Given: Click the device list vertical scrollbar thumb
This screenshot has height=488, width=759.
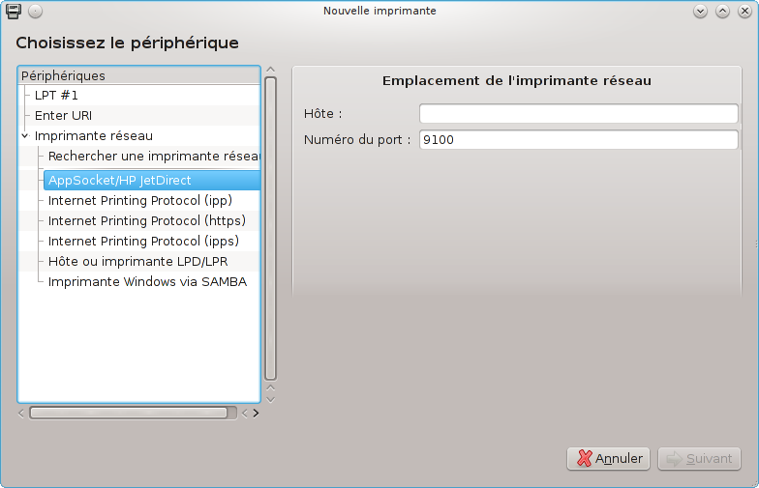Looking at the screenshot, I should coord(271,228).
